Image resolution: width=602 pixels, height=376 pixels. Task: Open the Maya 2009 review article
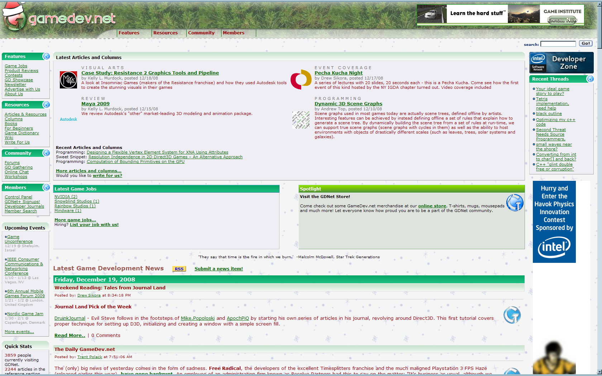pyautogui.click(x=95, y=103)
